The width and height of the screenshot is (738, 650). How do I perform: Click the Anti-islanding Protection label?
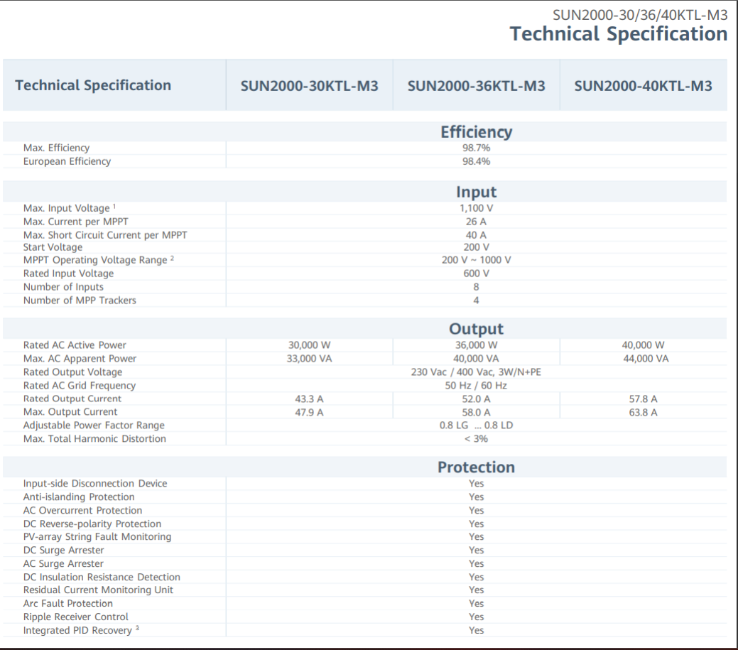pos(79,497)
